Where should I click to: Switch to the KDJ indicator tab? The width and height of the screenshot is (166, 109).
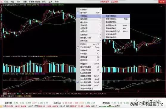point(79,94)
